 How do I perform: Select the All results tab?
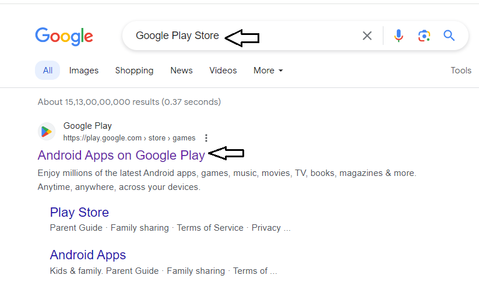point(47,70)
